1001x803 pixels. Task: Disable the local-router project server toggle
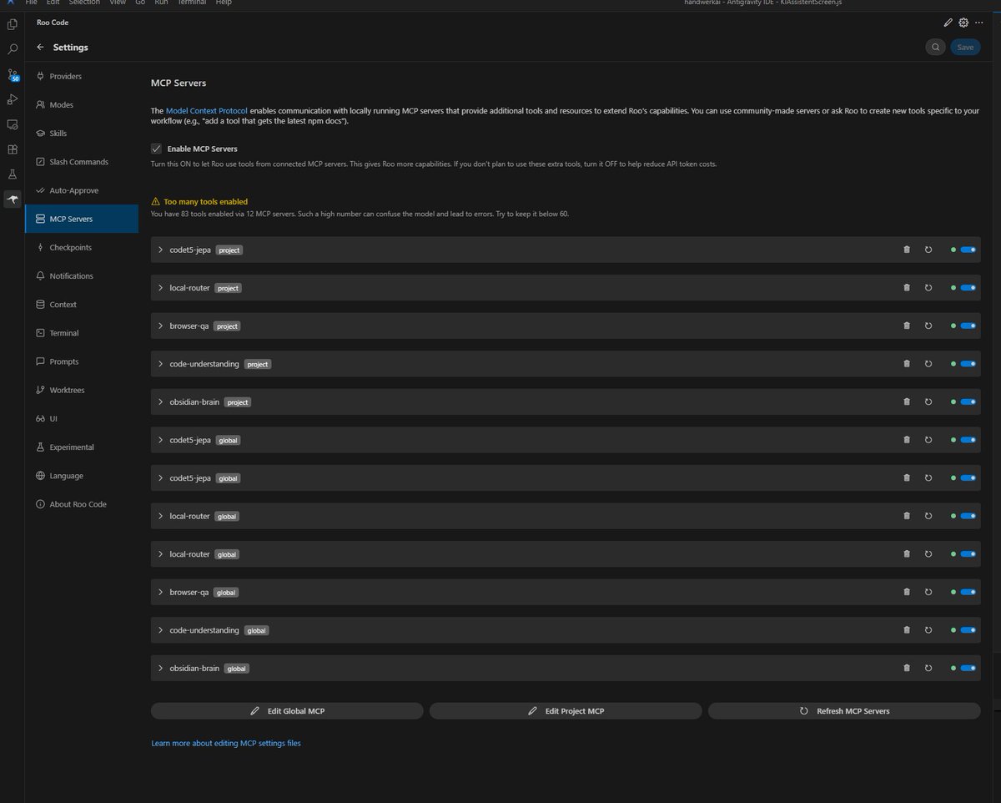pyautogui.click(x=968, y=288)
